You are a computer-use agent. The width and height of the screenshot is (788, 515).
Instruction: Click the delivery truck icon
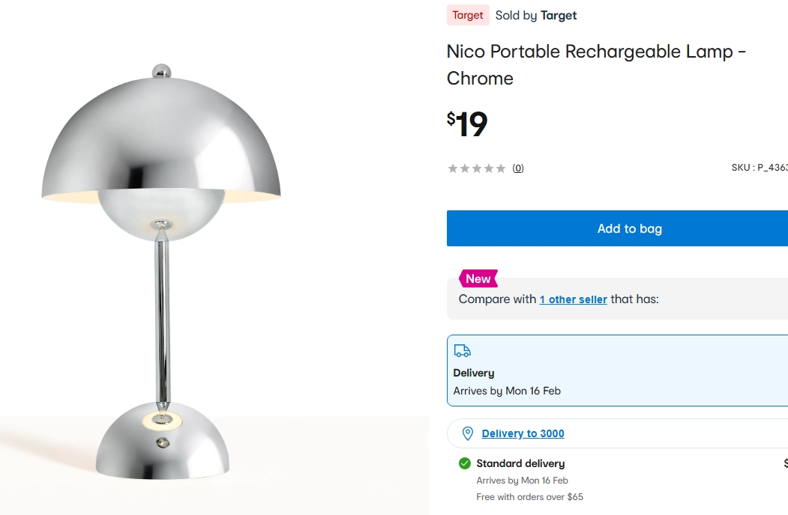point(463,351)
